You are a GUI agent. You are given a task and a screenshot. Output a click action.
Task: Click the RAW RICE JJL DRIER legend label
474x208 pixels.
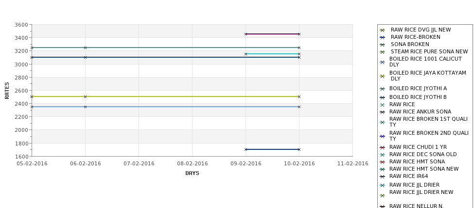pos(415,185)
